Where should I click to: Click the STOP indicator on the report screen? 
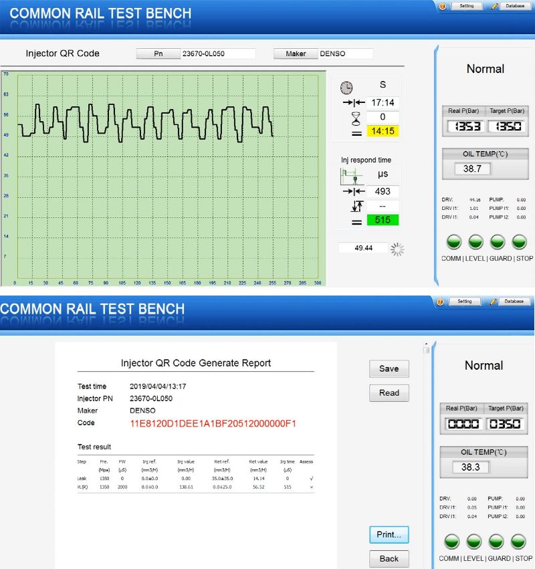point(518,542)
